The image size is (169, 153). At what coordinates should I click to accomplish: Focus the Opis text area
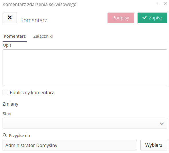[85, 68]
